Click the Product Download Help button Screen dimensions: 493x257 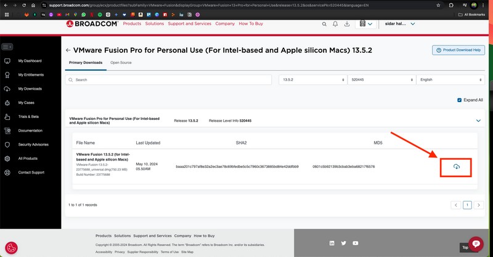(x=458, y=50)
